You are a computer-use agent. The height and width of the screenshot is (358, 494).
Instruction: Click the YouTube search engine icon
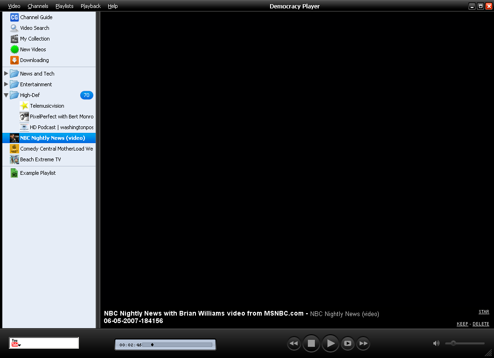click(15, 343)
